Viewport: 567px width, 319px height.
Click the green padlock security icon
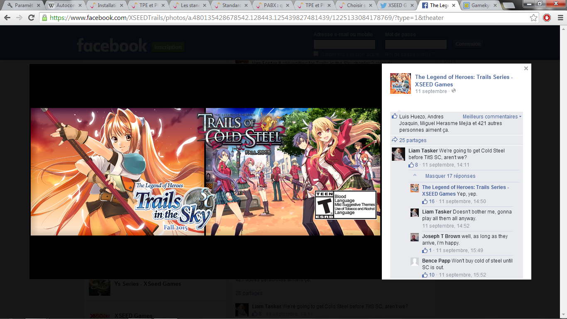45,18
